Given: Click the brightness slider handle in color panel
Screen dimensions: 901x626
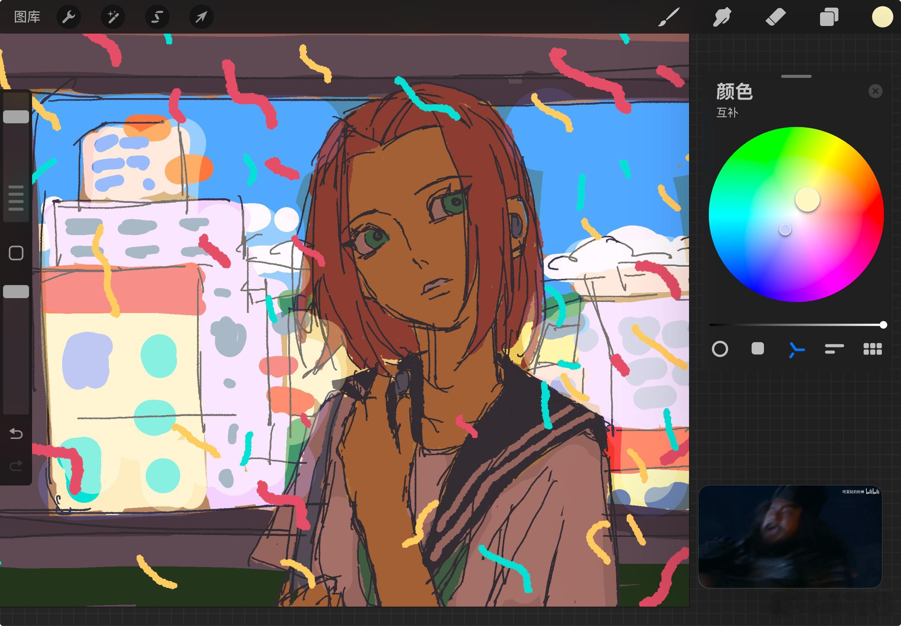Looking at the screenshot, I should [x=883, y=325].
